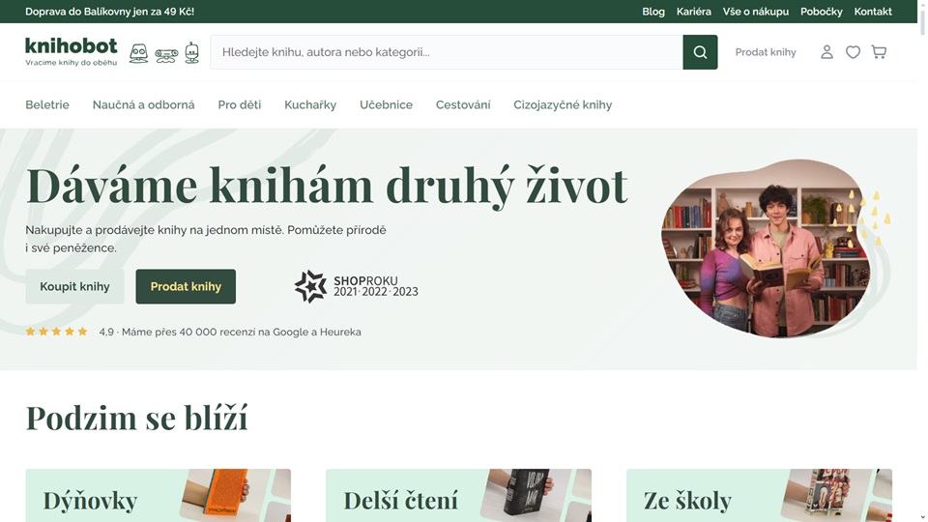
Task: Open the Dýňovky collection card
Action: click(x=158, y=495)
